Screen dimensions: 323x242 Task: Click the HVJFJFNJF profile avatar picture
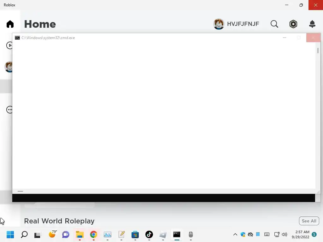click(219, 24)
